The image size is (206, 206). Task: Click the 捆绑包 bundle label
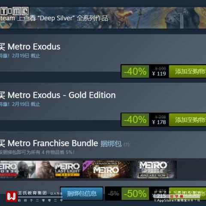[x=111, y=144]
